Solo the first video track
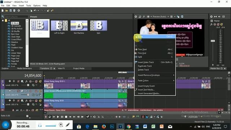 click(x=40, y=81)
